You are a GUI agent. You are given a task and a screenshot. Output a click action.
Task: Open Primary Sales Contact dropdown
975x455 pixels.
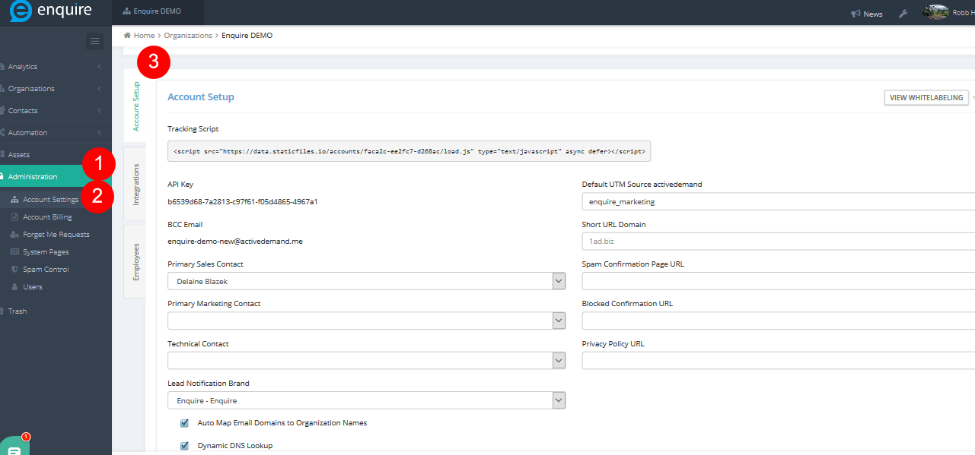[x=367, y=281]
